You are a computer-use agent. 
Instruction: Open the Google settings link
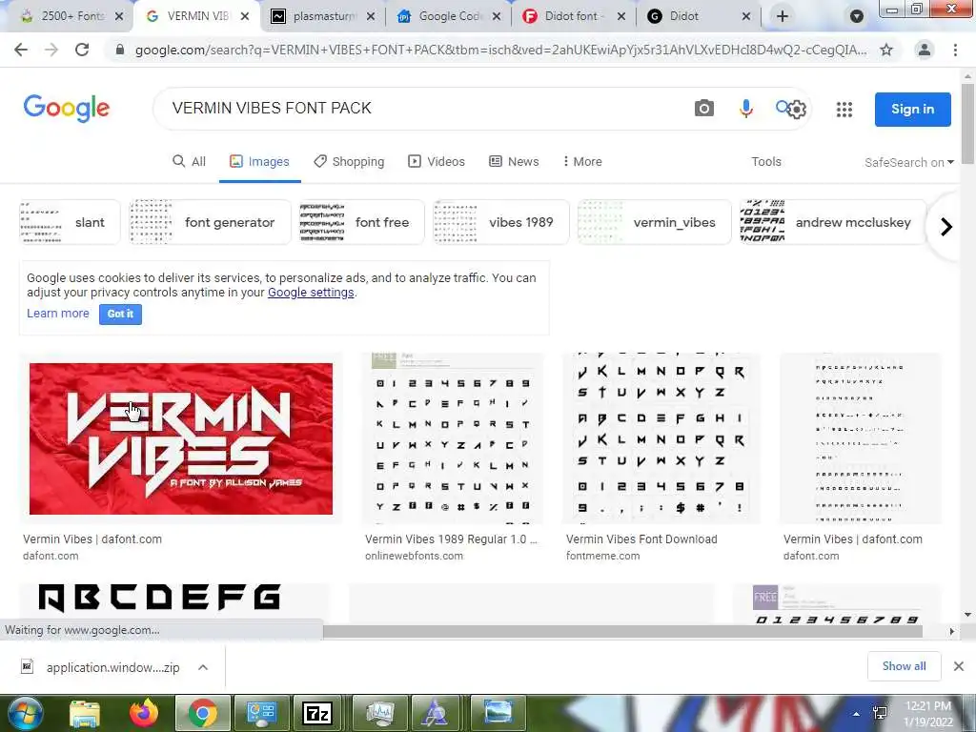(x=311, y=293)
